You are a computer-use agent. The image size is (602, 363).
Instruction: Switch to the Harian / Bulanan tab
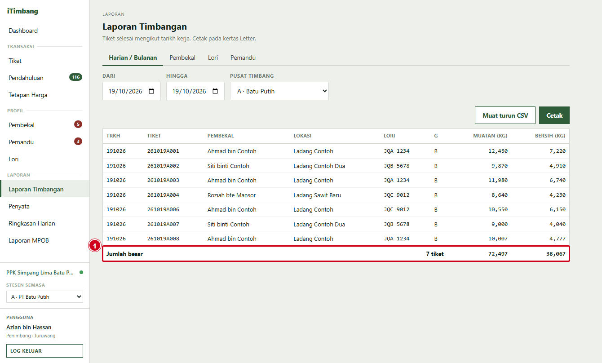[x=133, y=58]
